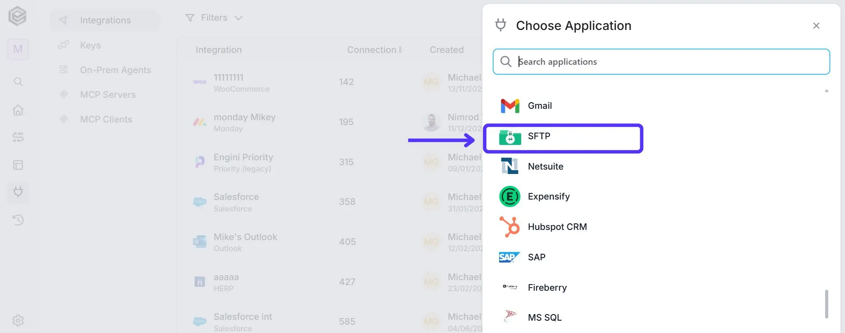The image size is (845, 333).
Task: Pick the blue SAP logo icon
Action: tap(509, 257)
